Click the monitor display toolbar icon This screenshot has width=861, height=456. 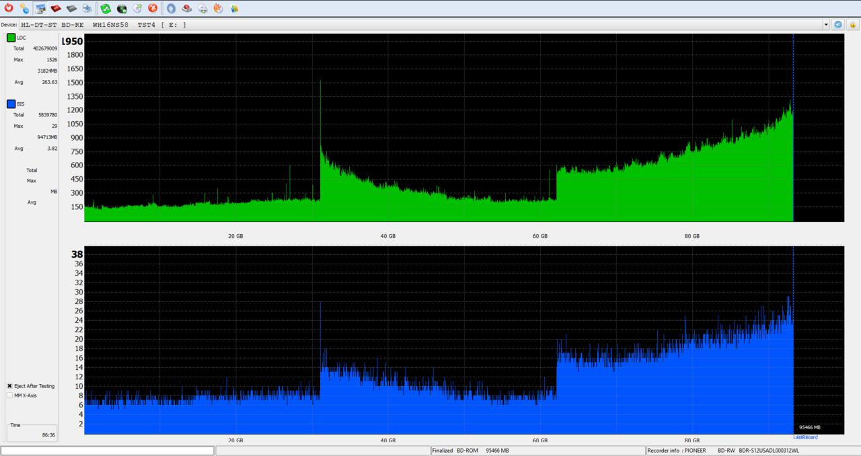click(40, 8)
